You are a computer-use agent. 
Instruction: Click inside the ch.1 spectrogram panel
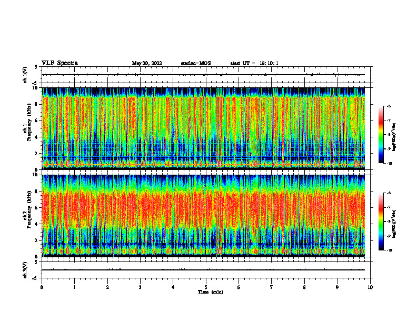pyautogui.click(x=203, y=128)
